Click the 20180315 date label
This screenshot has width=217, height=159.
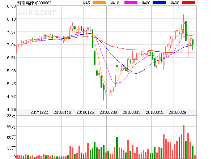click(154, 112)
